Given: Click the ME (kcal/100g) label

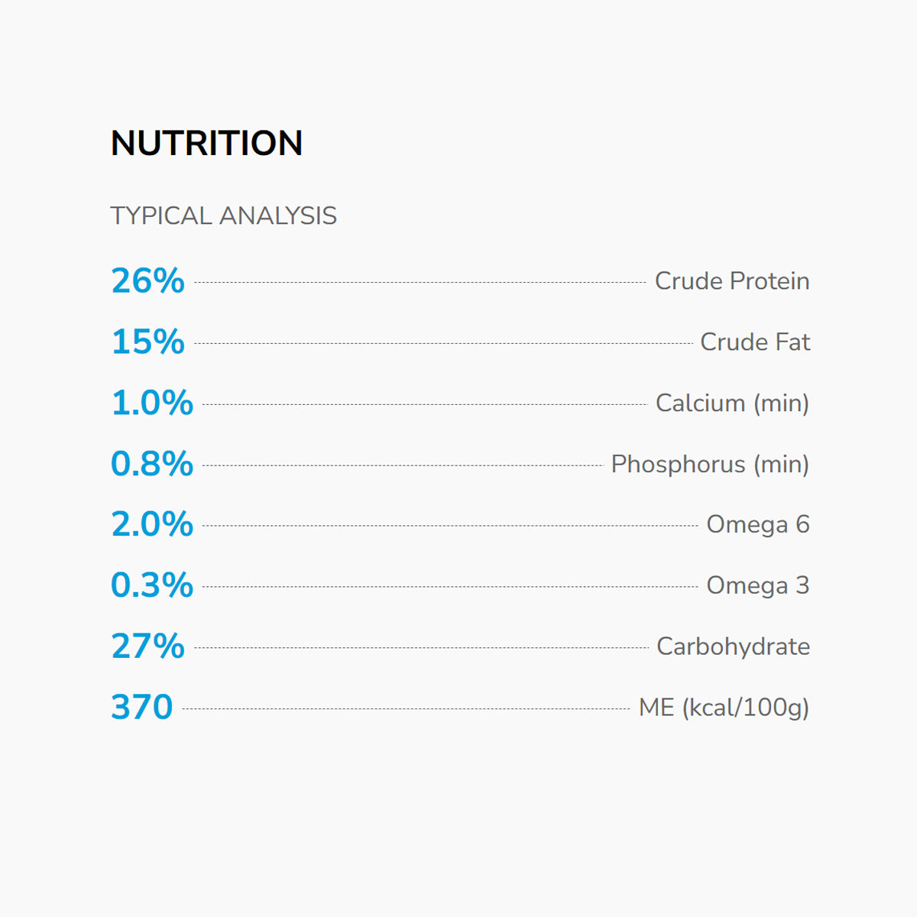Looking at the screenshot, I should (723, 708).
